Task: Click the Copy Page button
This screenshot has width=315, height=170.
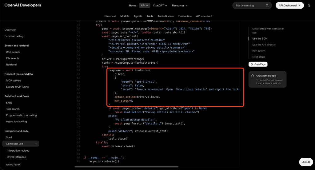Action: point(258,64)
